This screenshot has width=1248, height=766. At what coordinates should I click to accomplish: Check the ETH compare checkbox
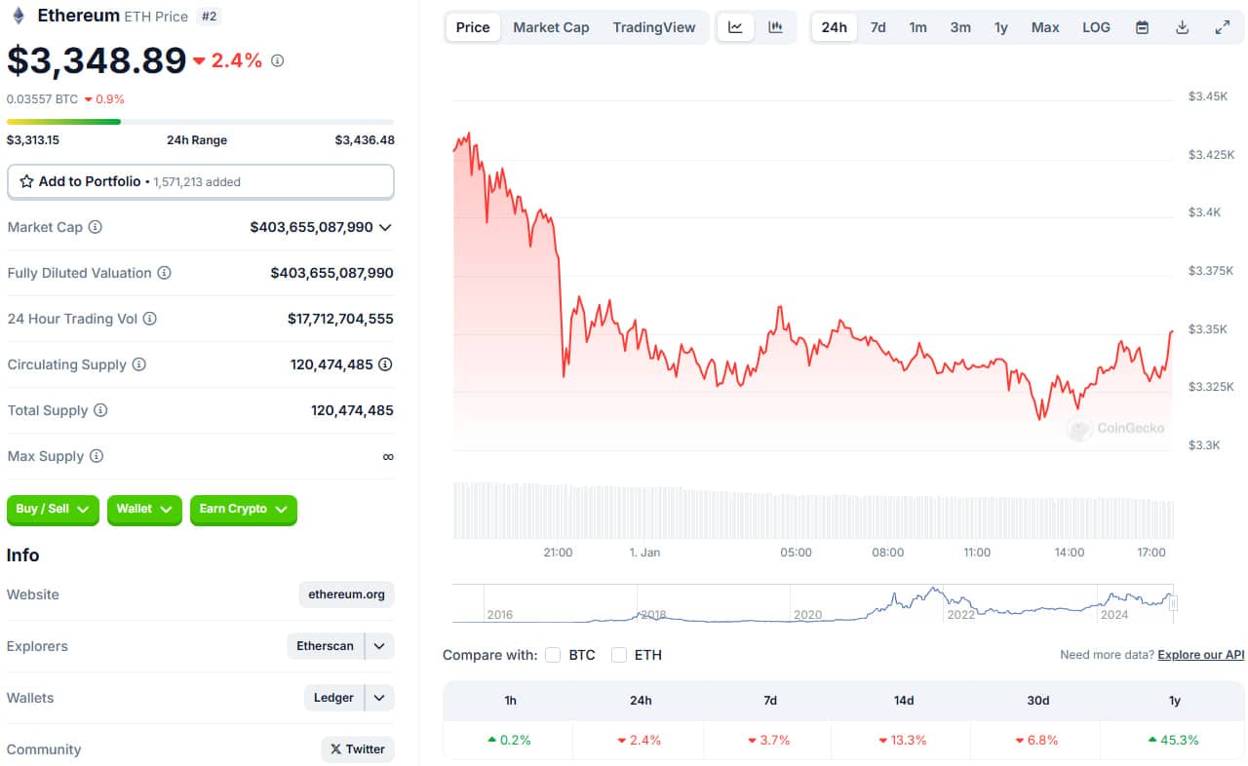619,655
